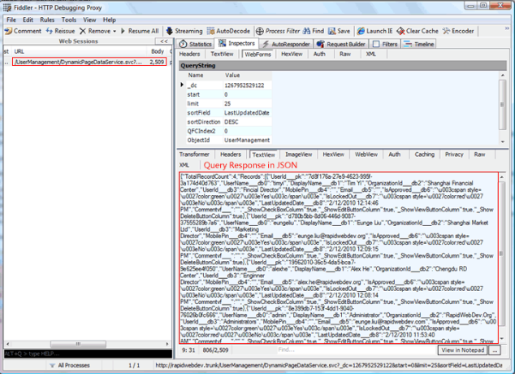The image size is (515, 374).
Task: Expand toolbar overflow chevron
Action: point(507,28)
